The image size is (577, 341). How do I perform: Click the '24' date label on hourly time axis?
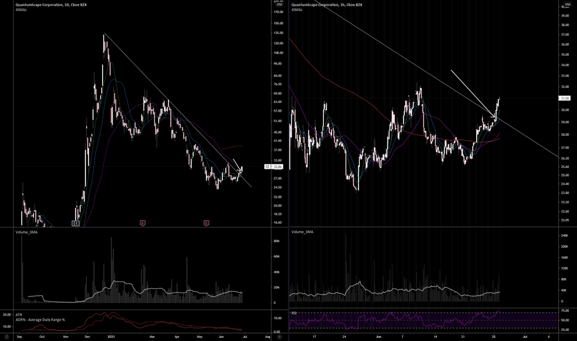(344, 337)
